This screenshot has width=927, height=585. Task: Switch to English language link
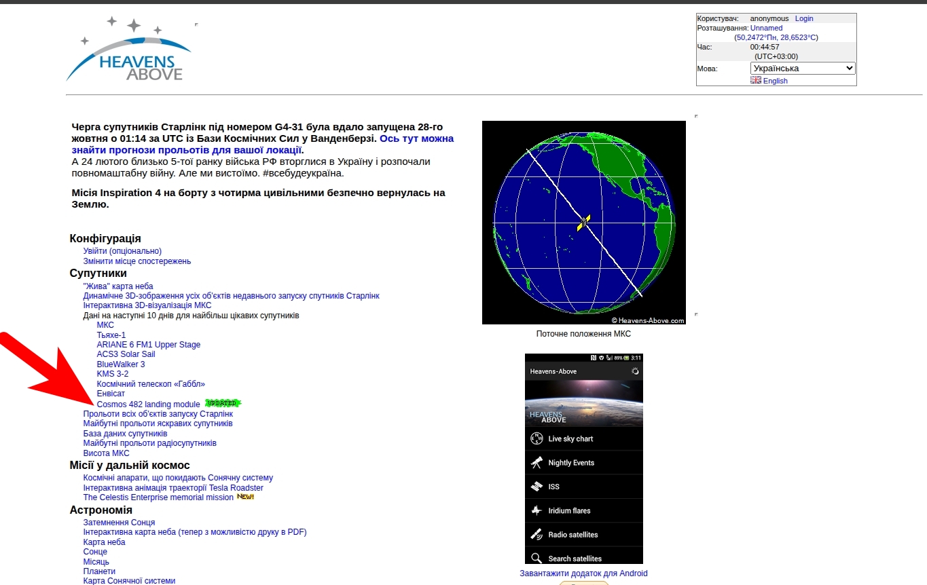pyautogui.click(x=775, y=81)
